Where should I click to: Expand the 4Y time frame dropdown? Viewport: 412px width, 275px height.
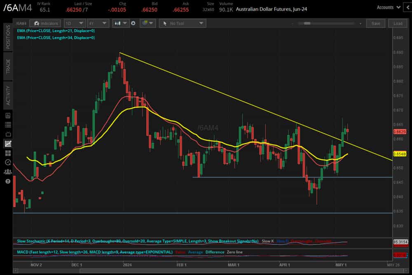(x=98, y=23)
